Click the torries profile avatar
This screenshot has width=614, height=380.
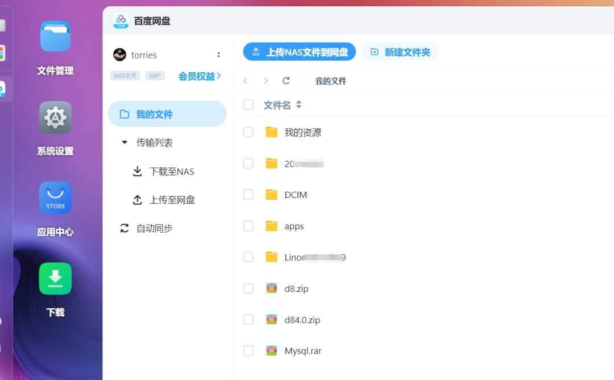pyautogui.click(x=119, y=55)
